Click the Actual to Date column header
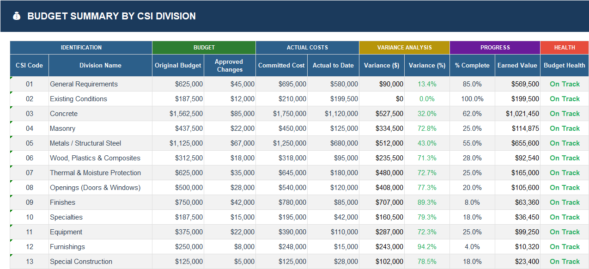The image size is (589, 269). coord(333,66)
